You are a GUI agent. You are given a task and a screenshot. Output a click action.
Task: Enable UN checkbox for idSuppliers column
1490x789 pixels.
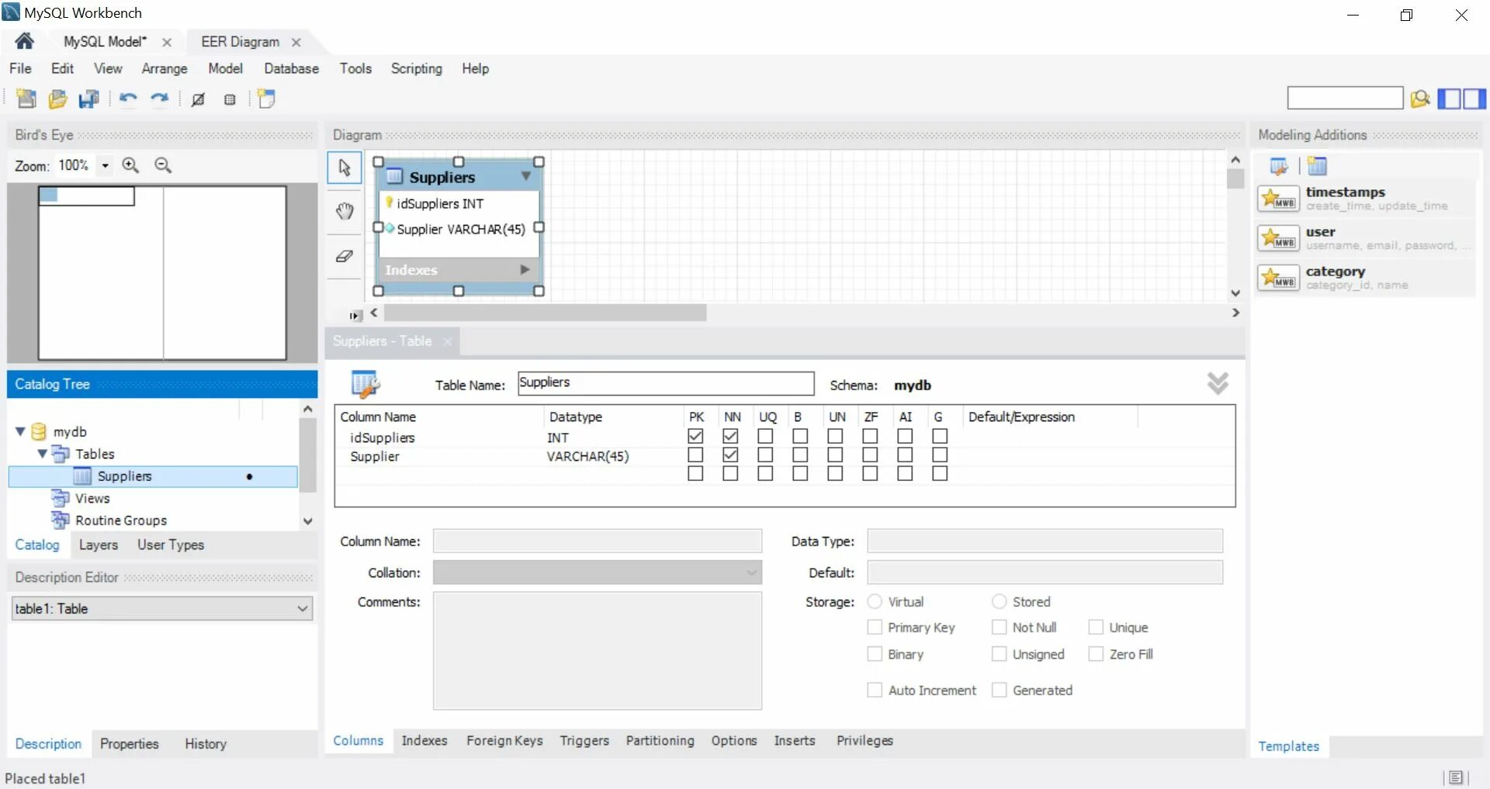(835, 436)
